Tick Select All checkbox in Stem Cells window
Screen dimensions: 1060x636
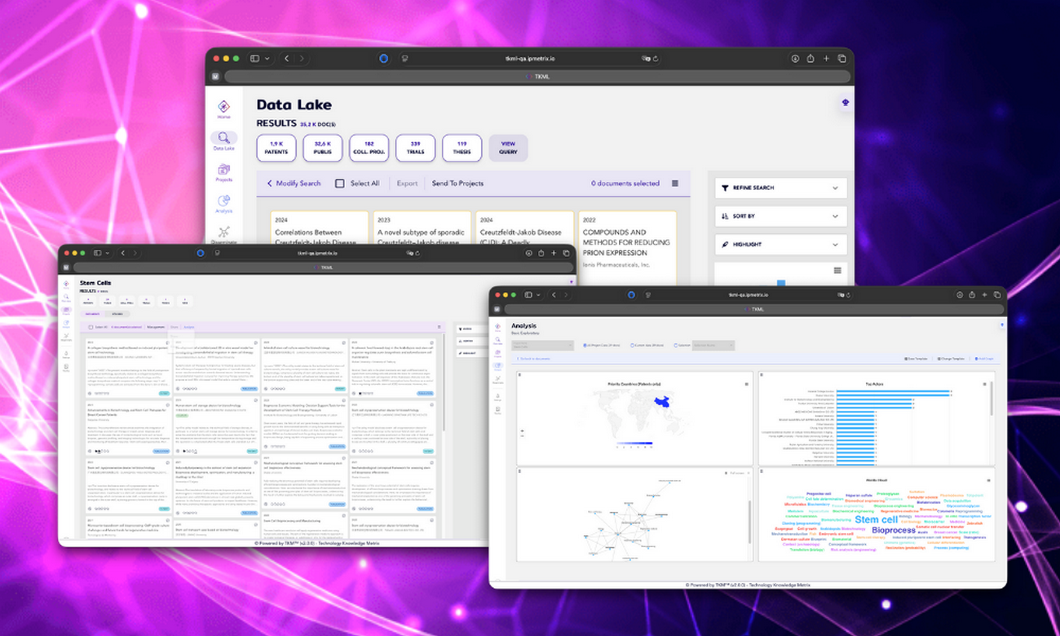coord(91,327)
